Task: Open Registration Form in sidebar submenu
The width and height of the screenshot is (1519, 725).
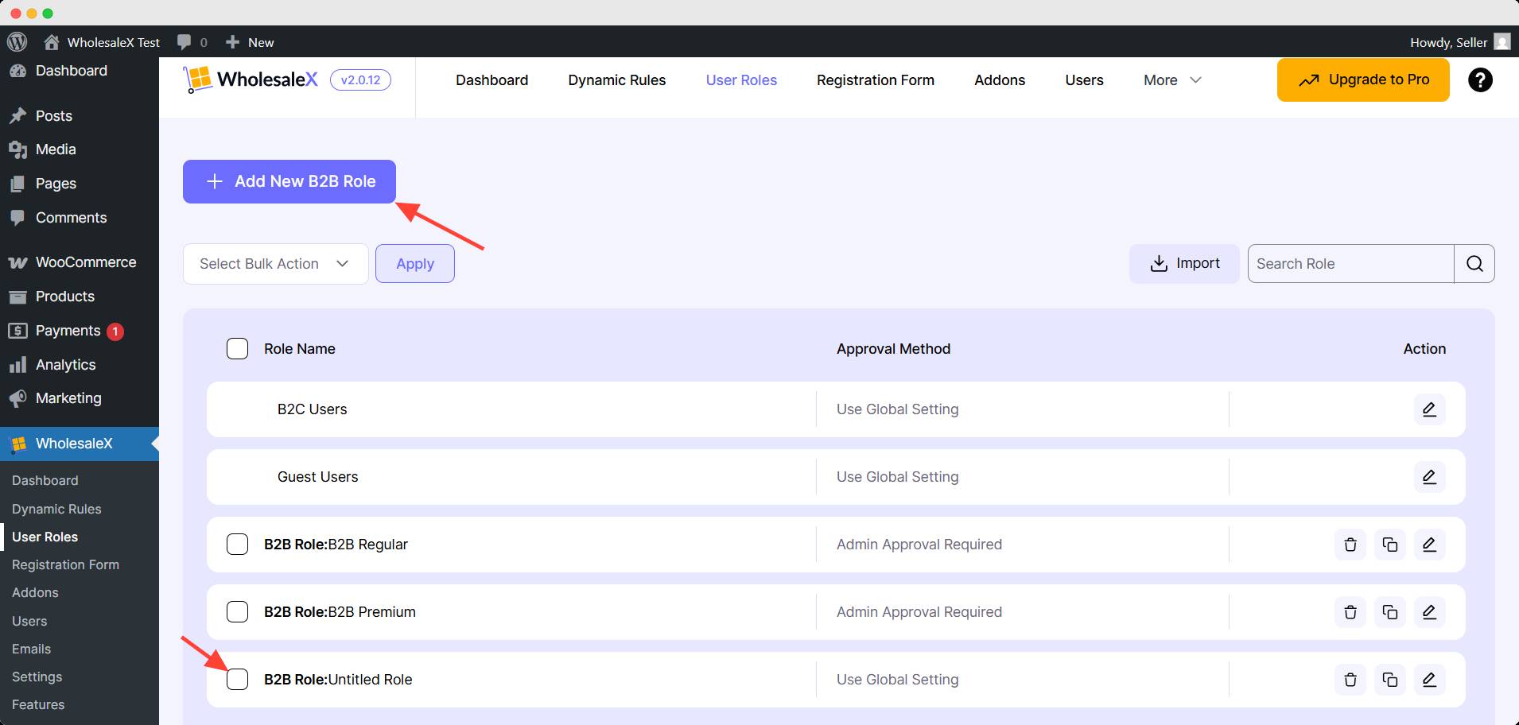Action: click(x=65, y=564)
